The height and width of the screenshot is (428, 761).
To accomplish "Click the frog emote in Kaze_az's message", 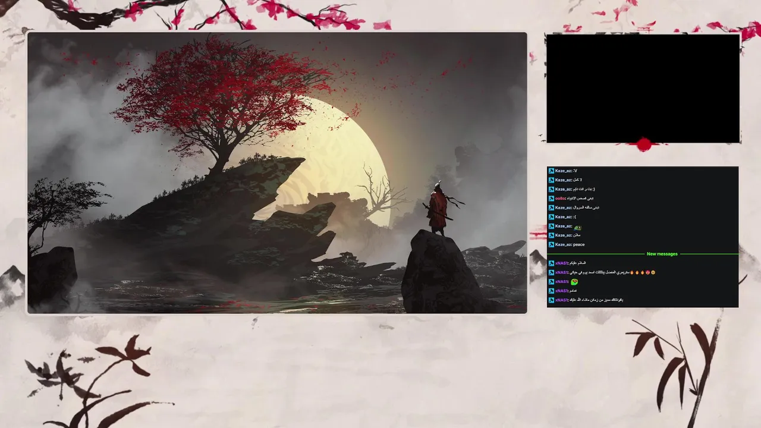I will click(577, 228).
